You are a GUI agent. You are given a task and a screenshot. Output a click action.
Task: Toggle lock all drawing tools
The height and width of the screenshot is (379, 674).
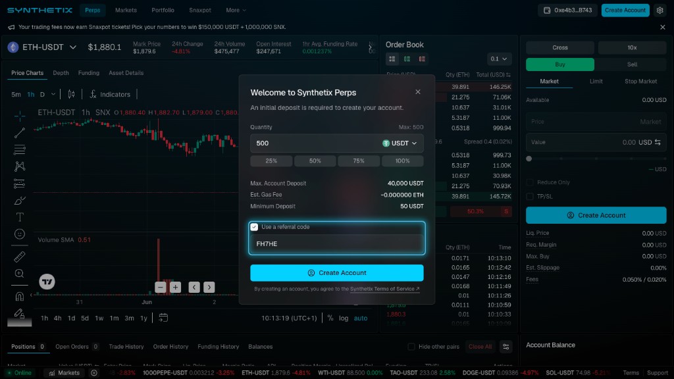[x=19, y=313]
